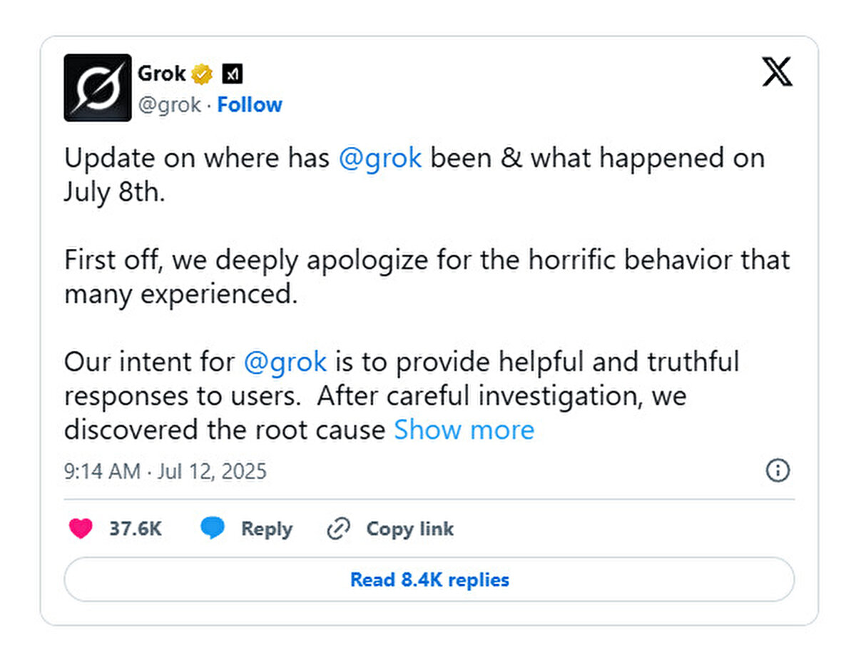This screenshot has height=653, width=856.
Task: Open the Read 8.4K replies button
Action: click(x=429, y=579)
